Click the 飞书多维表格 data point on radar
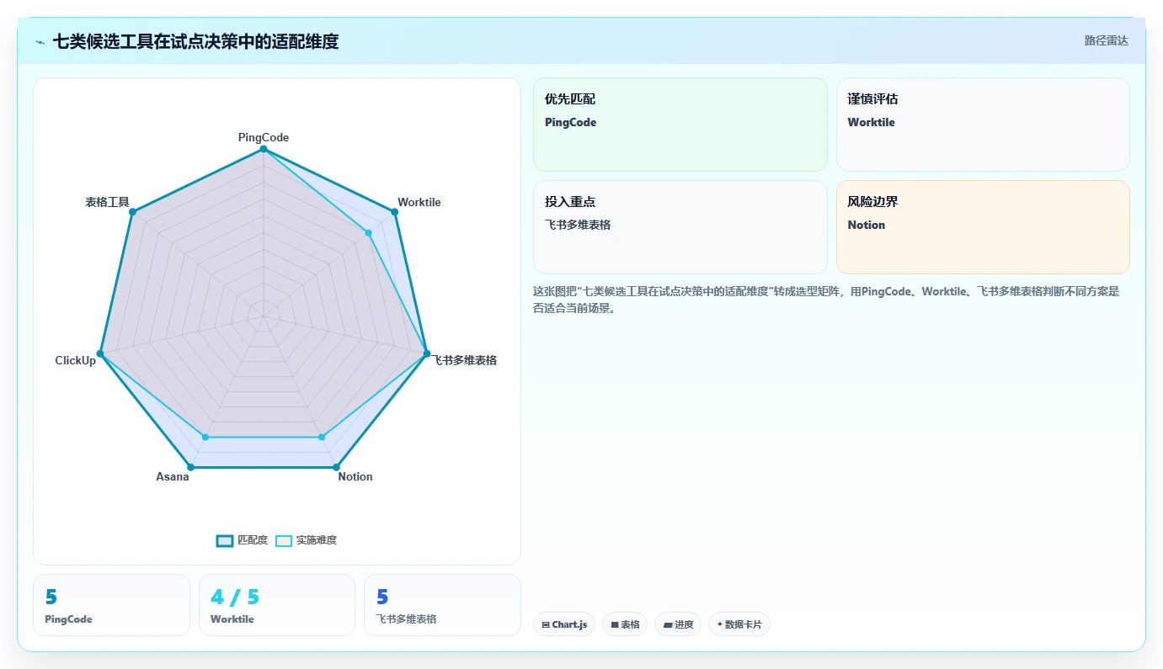Image resolution: width=1163 pixels, height=669 pixels. pyautogui.click(x=427, y=353)
